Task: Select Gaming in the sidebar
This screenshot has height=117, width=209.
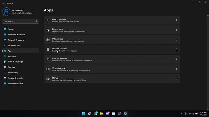Action: coord(20,67)
